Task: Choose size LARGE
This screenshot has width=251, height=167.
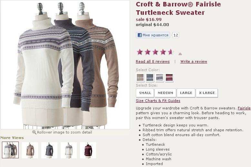Action: pyautogui.click(x=186, y=93)
